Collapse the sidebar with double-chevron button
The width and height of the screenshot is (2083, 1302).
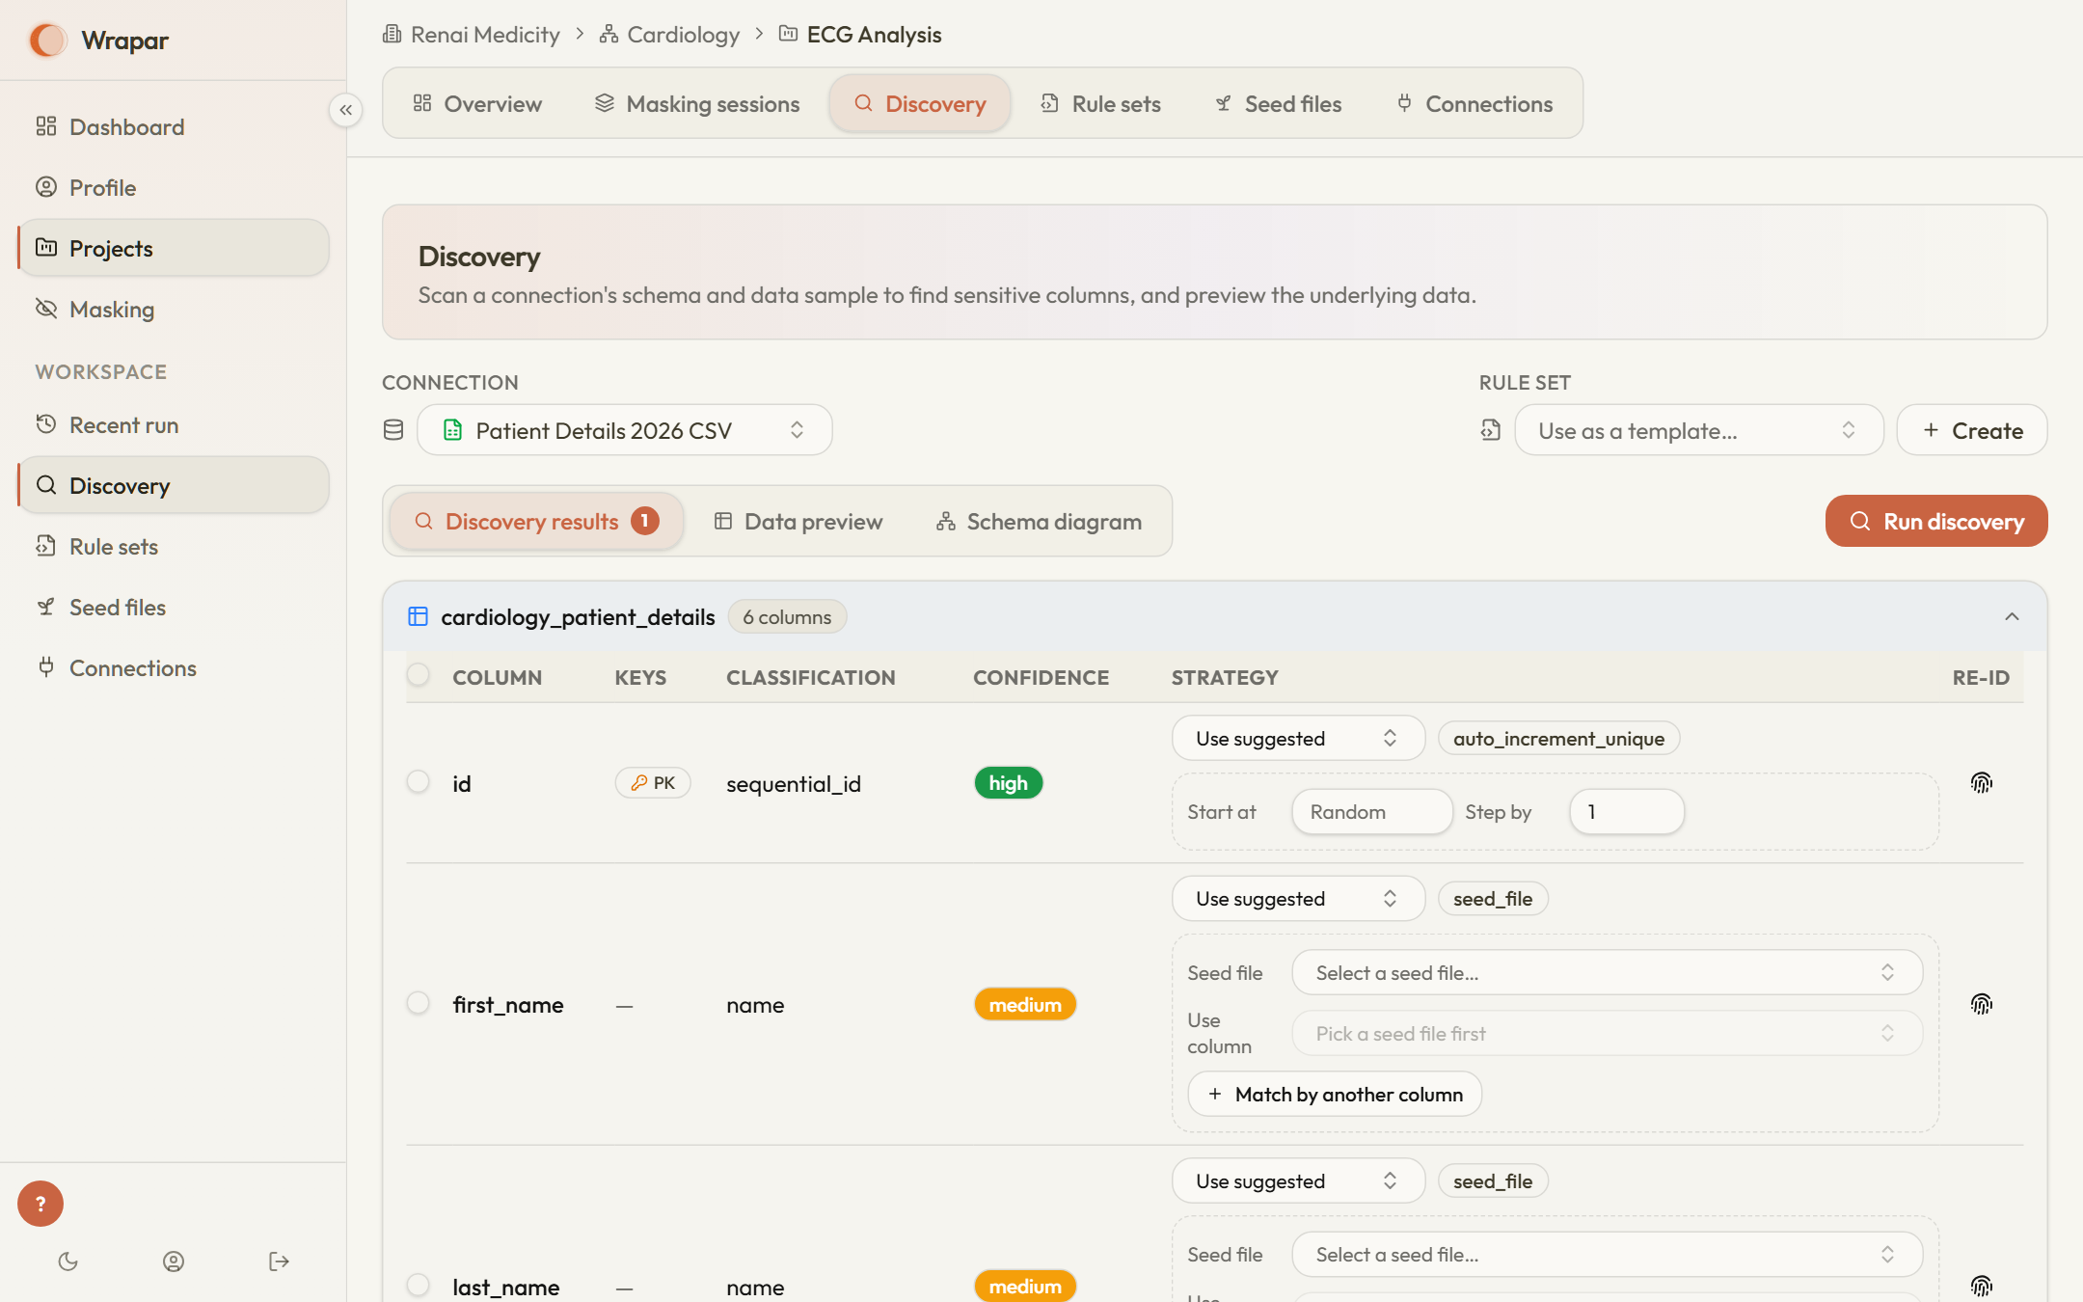pos(345,110)
